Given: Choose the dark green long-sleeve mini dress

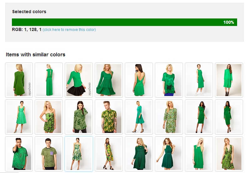Looking at the screenshot, I should point(139,154).
